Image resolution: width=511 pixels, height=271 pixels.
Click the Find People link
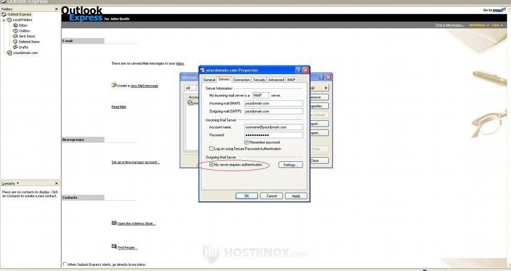pos(127,247)
